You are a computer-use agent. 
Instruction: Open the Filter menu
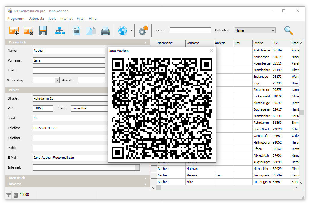(81, 18)
